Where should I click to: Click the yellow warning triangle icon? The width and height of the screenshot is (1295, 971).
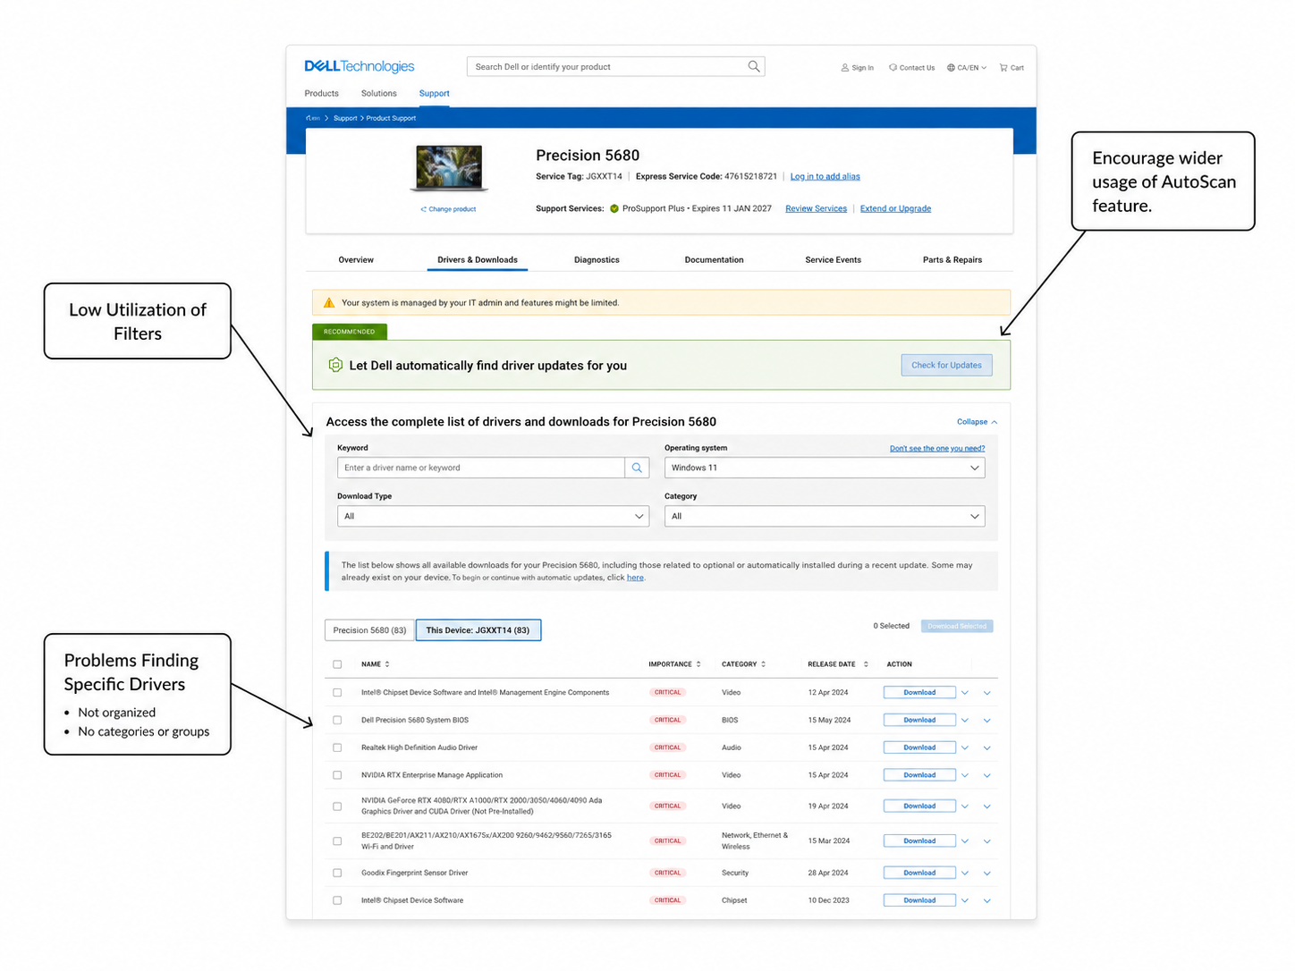click(x=329, y=302)
